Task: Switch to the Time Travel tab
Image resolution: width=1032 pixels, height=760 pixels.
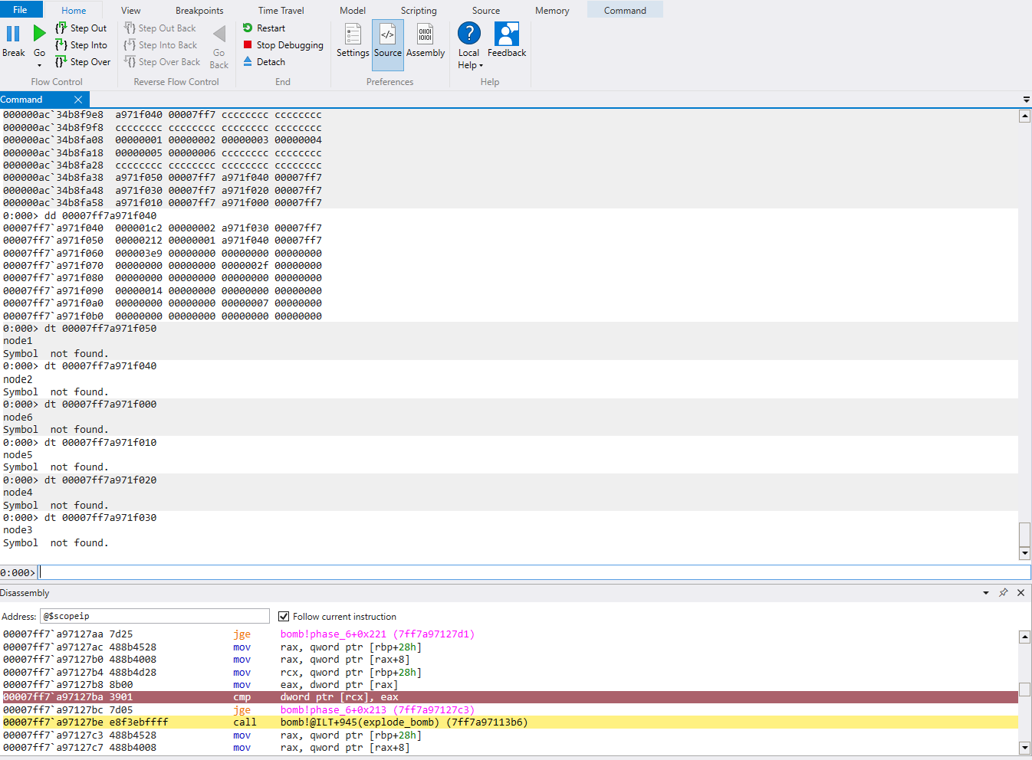Action: click(281, 11)
